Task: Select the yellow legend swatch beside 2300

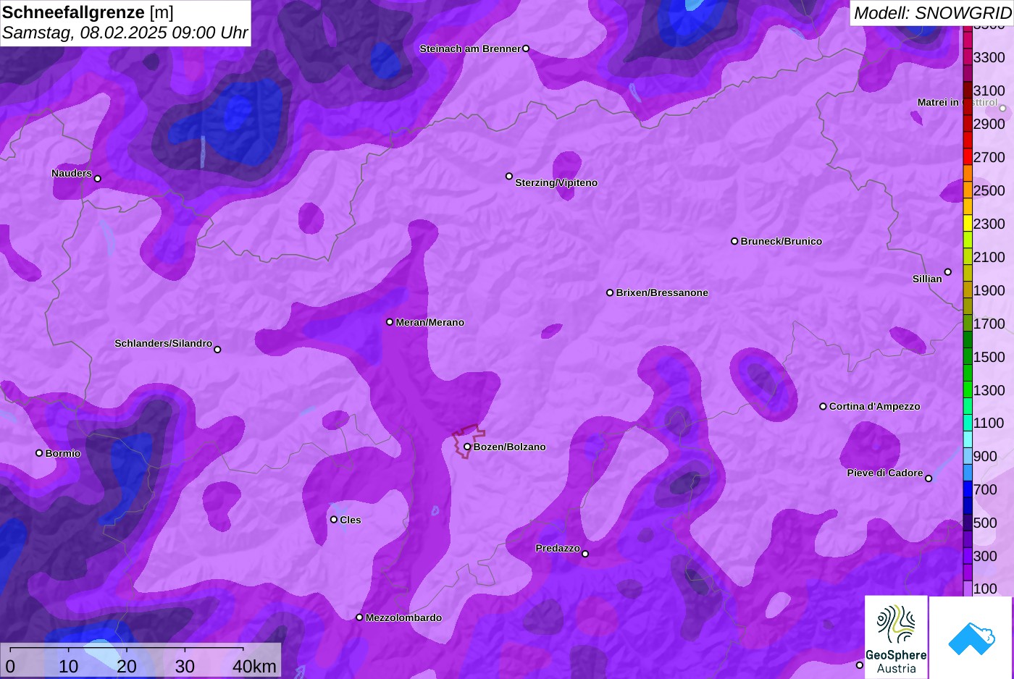Action: (x=968, y=224)
